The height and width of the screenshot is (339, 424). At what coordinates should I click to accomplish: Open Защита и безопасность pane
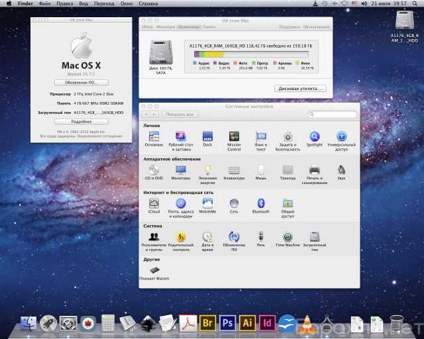pyautogui.click(x=288, y=141)
